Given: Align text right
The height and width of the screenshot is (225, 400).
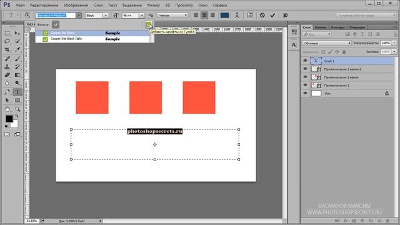Looking at the screenshot, I should (212, 15).
